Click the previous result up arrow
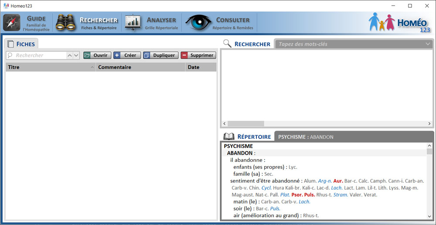436x225 pixels. [x=70, y=55]
